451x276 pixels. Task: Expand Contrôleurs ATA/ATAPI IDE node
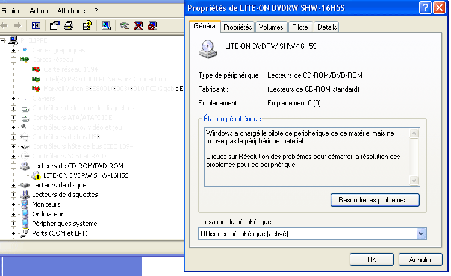13,118
